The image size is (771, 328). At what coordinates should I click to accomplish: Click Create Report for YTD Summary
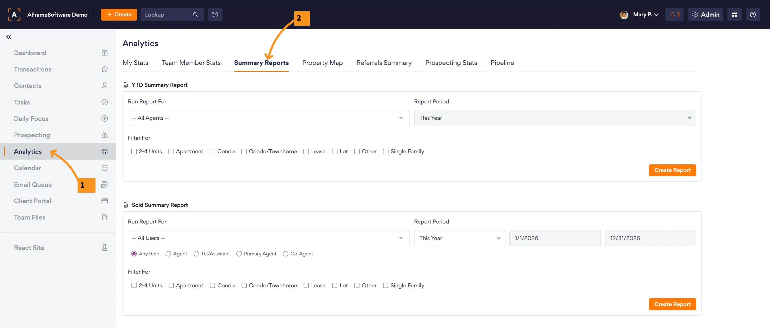coord(672,170)
